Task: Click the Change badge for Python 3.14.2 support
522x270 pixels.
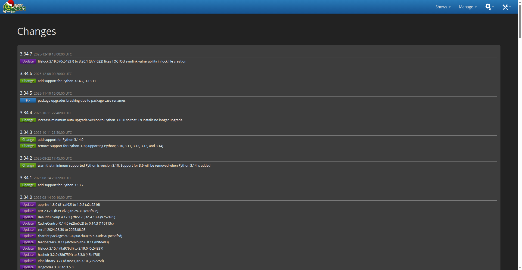Action: click(28, 81)
